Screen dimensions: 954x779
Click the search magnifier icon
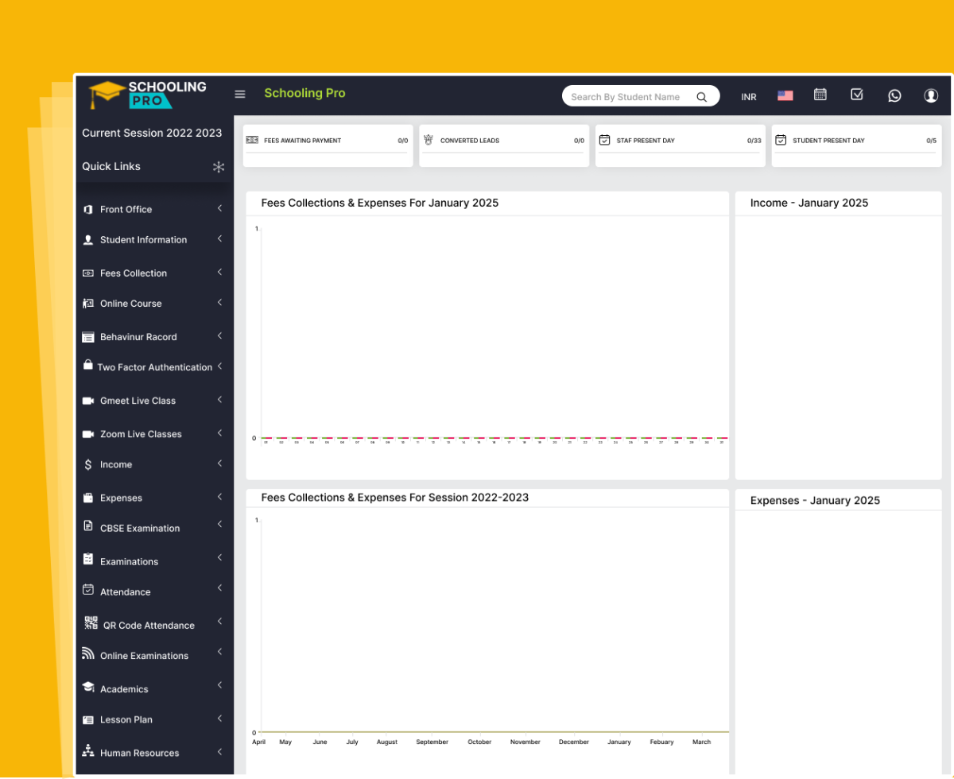[x=702, y=97]
